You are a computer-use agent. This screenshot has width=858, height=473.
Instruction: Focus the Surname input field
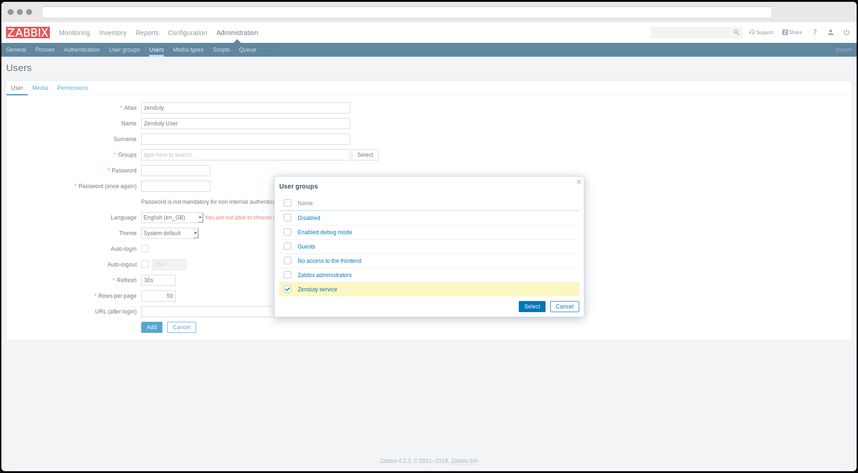coord(246,139)
